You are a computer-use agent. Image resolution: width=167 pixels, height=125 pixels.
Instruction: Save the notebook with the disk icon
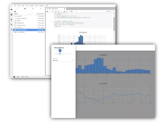(47, 11)
